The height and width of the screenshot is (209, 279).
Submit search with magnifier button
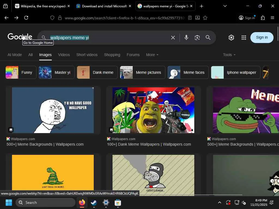tap(208, 38)
